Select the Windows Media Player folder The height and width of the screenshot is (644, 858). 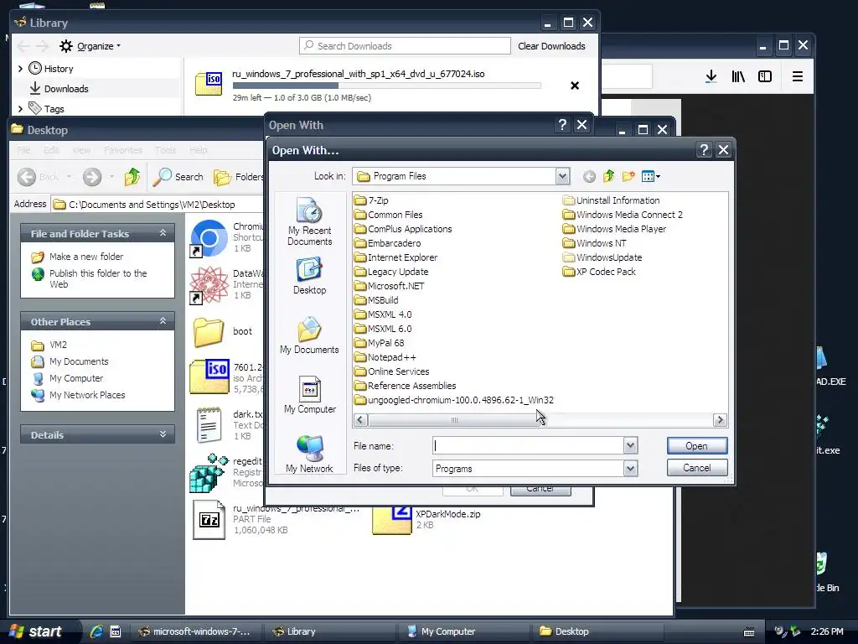click(615, 229)
